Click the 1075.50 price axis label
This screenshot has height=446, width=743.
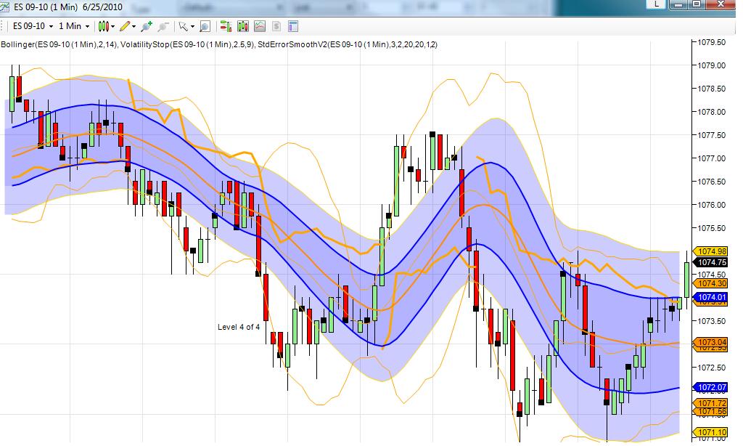711,228
